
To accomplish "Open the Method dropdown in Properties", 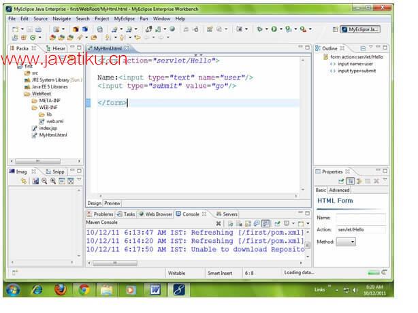I will click(346, 242).
